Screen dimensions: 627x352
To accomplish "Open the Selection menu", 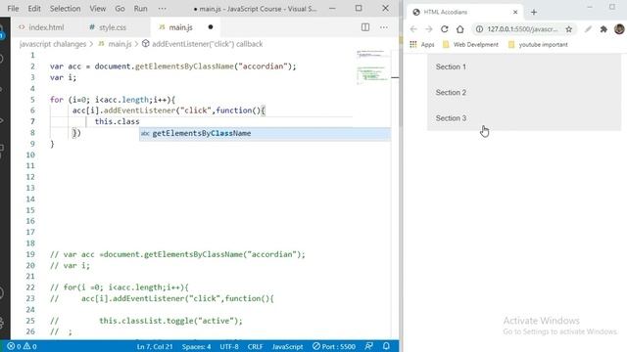I will pyautogui.click(x=65, y=9).
